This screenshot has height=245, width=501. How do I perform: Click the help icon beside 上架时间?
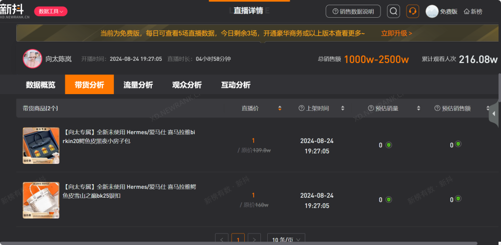[301, 108]
